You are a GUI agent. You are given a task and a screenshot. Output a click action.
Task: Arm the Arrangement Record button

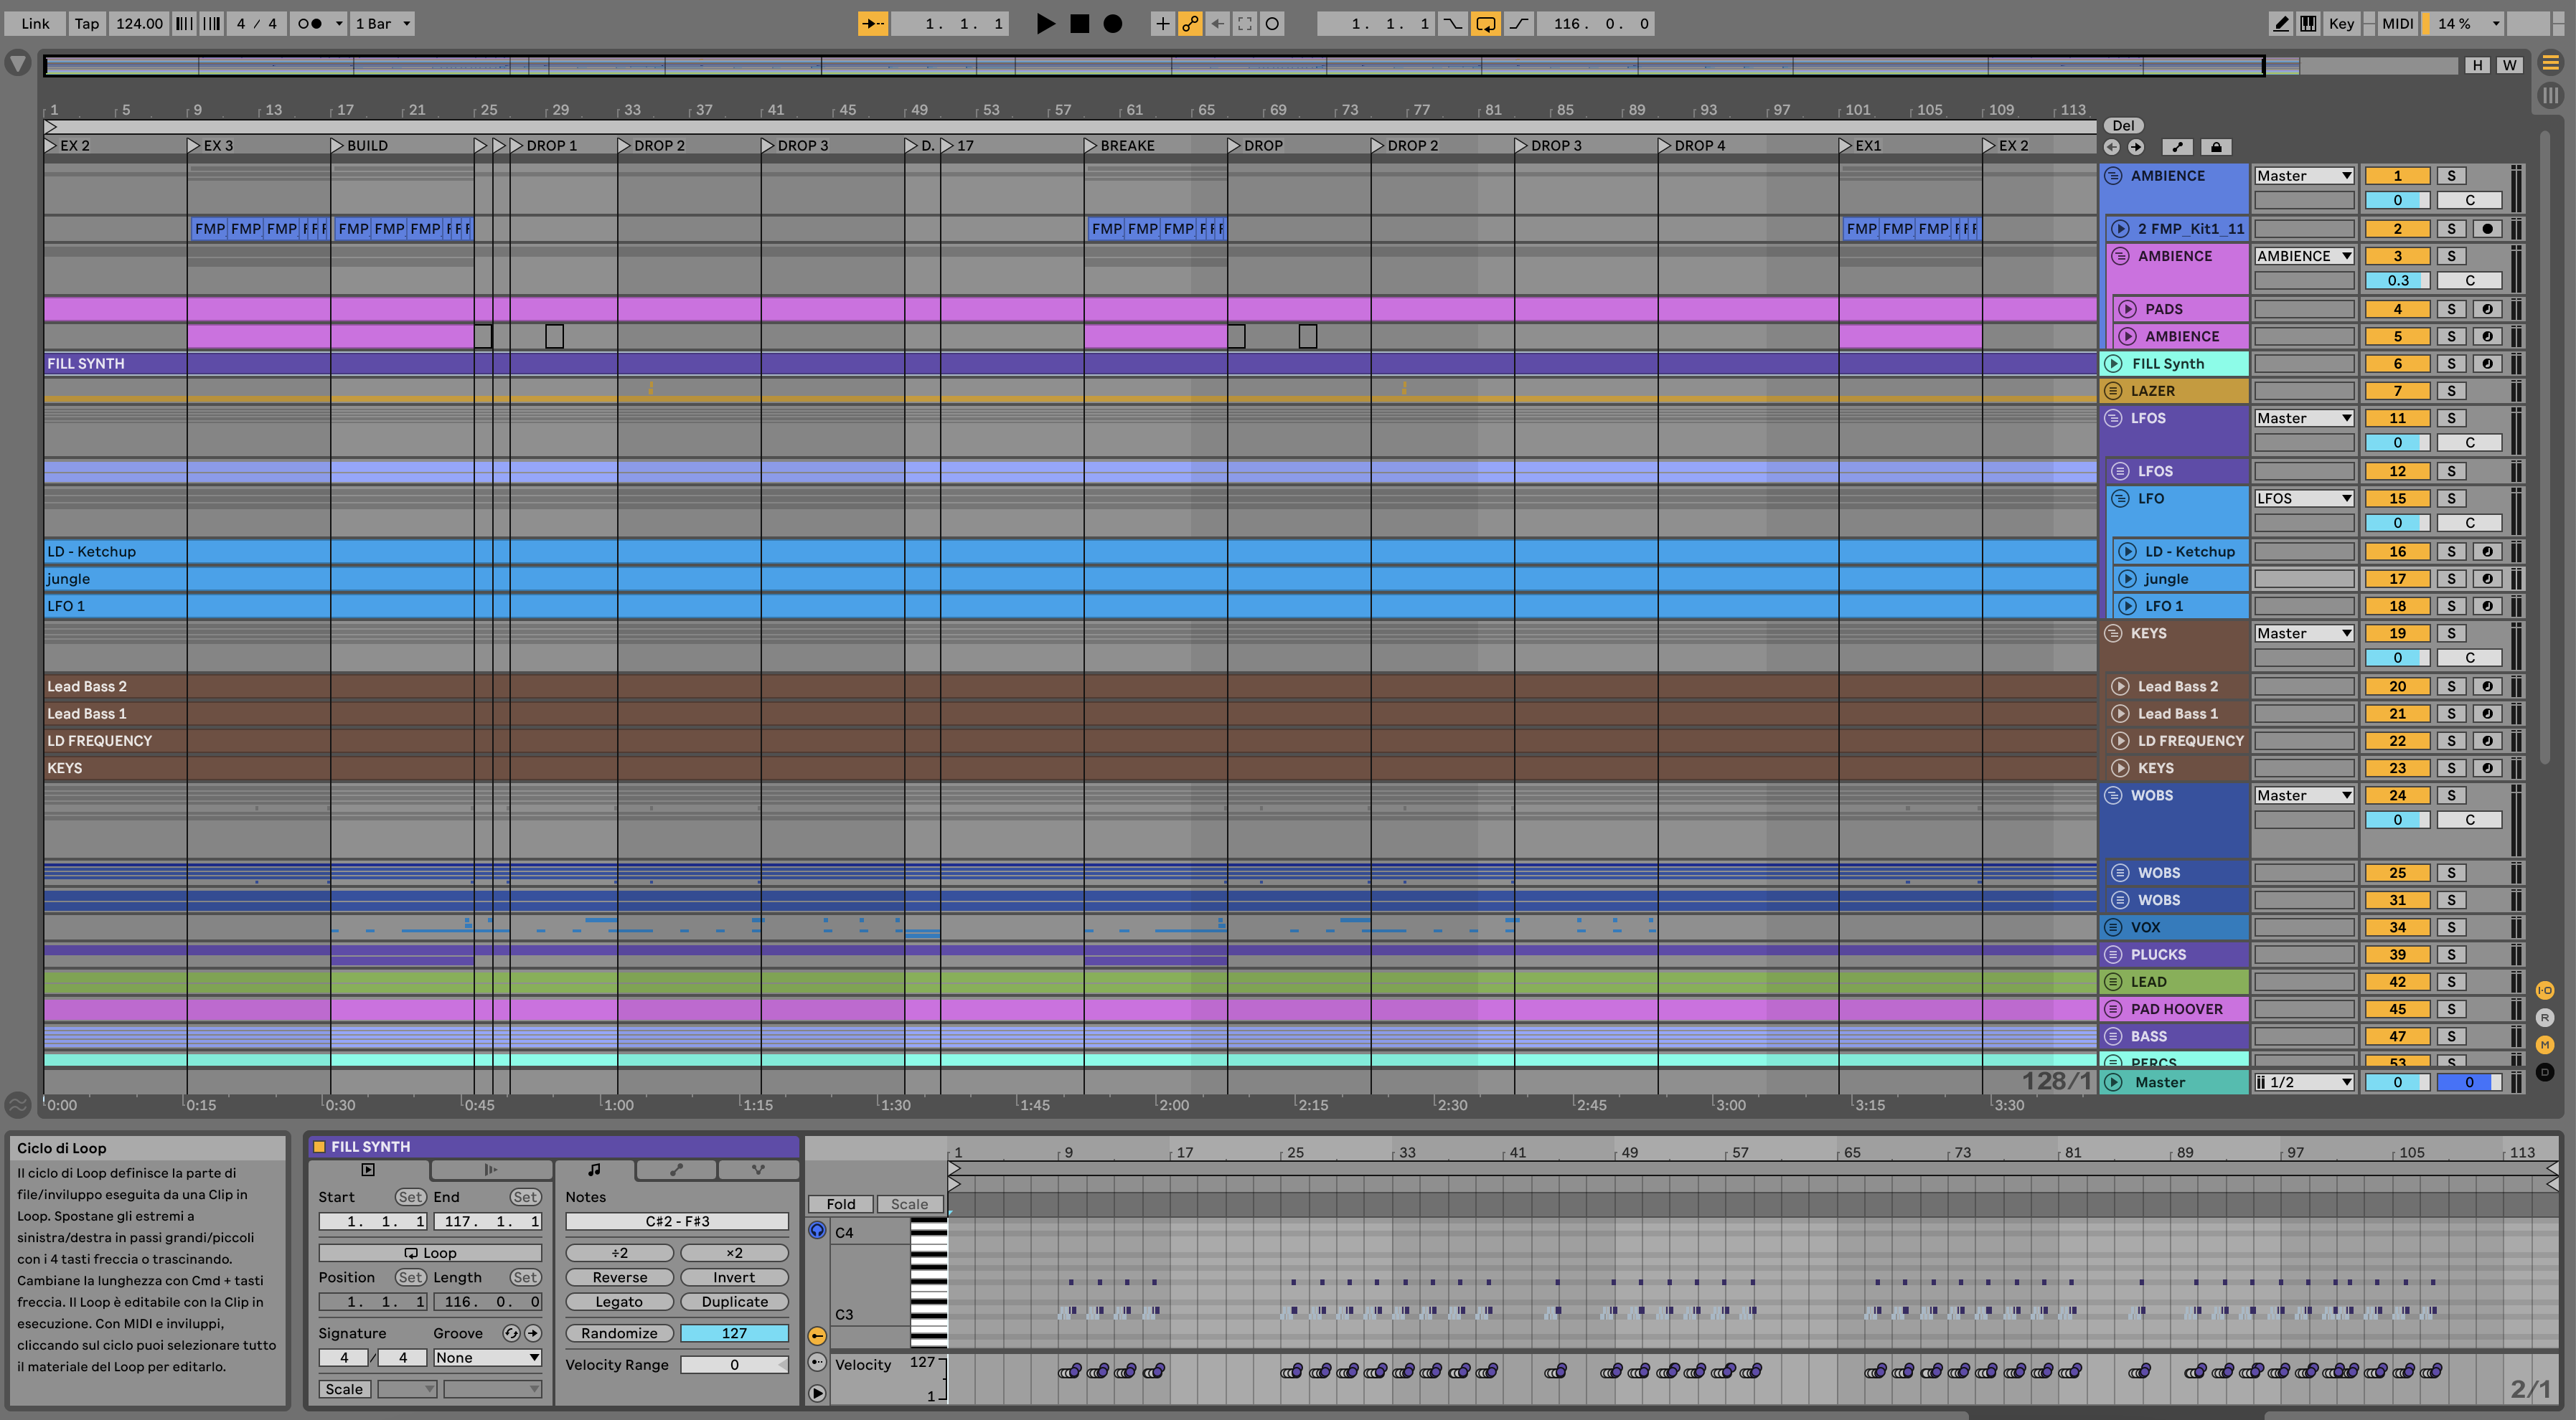click(x=1113, y=23)
